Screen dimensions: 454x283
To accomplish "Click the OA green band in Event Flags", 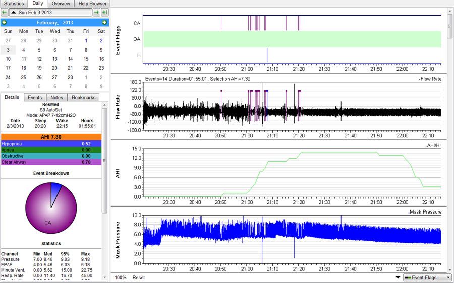I will pyautogui.click(x=292, y=39).
